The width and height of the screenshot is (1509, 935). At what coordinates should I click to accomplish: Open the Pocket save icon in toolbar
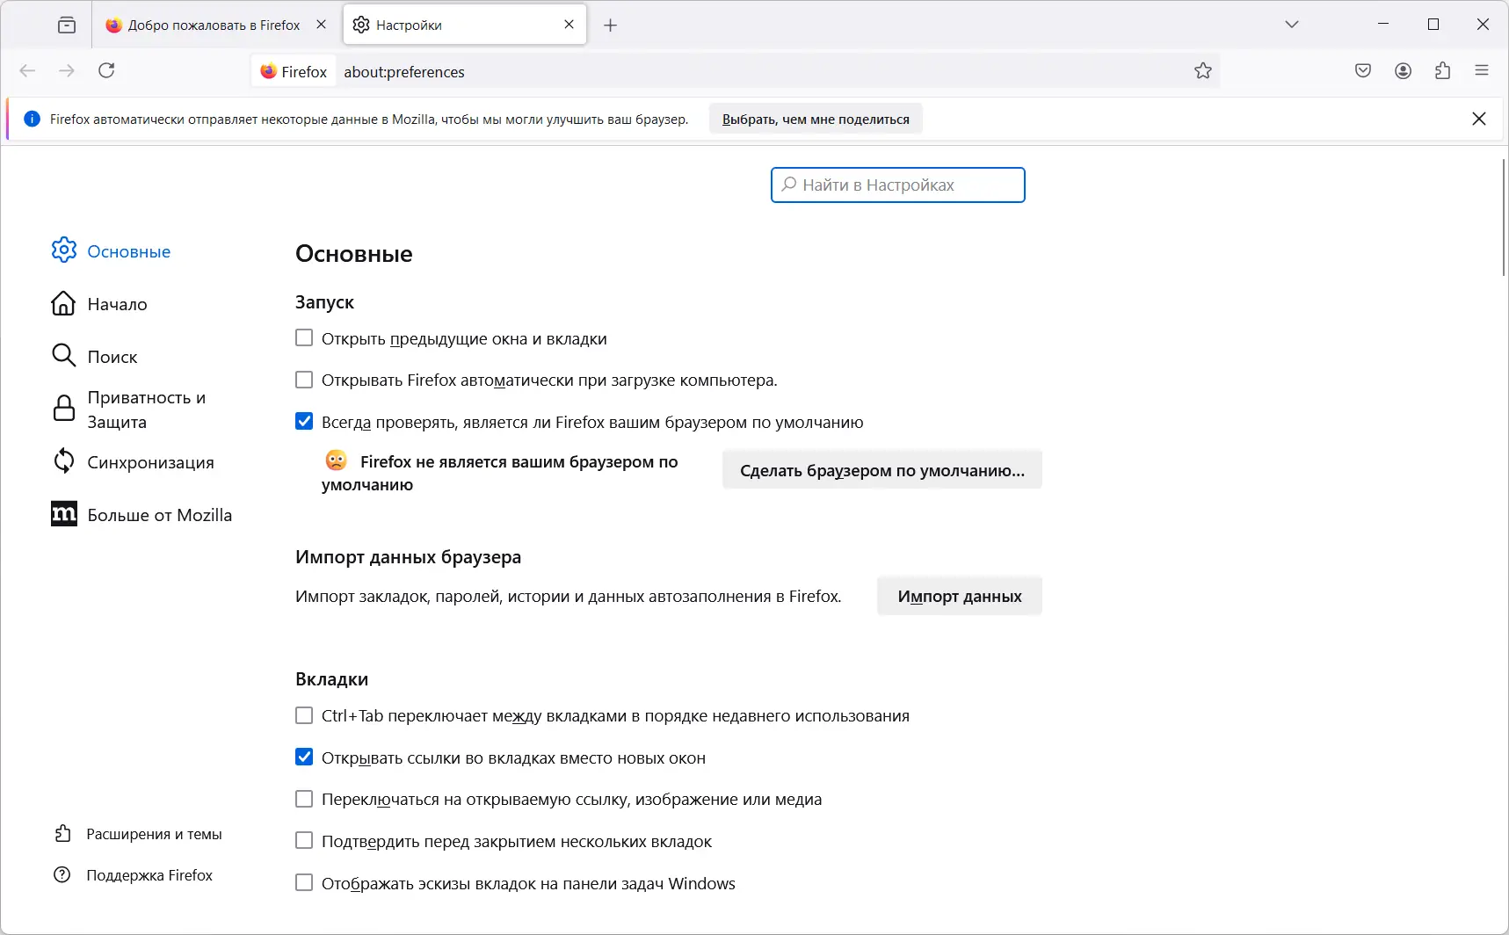1363,71
